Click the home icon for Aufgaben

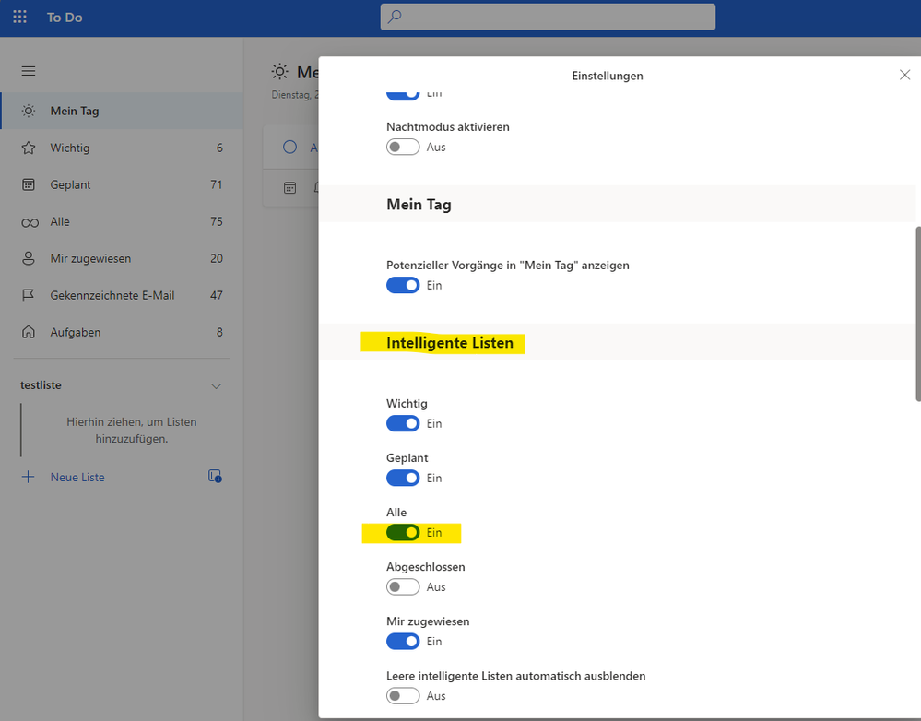pos(29,333)
